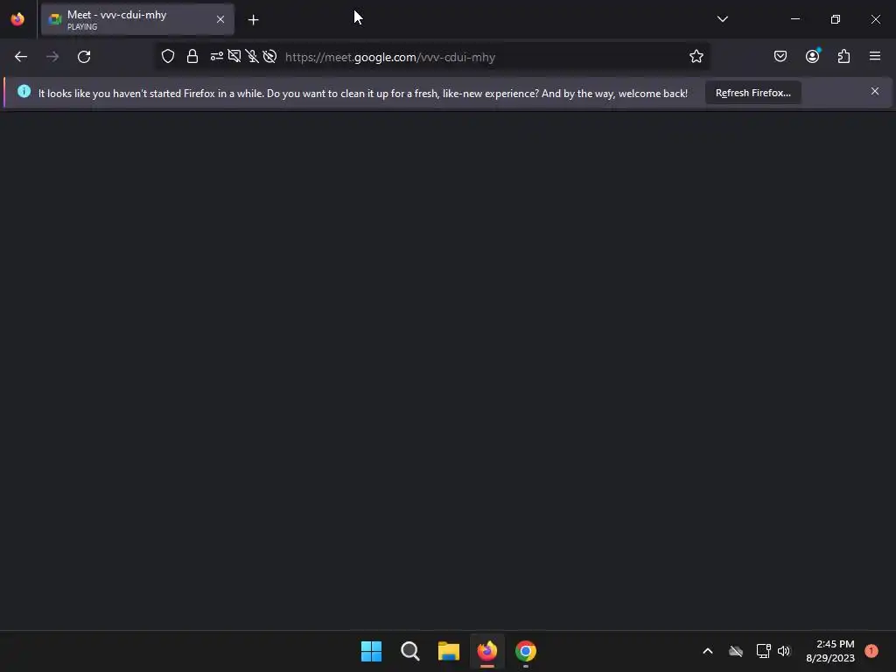Minimize the Firefox window
Image resolution: width=896 pixels, height=672 pixels.
coord(794,19)
